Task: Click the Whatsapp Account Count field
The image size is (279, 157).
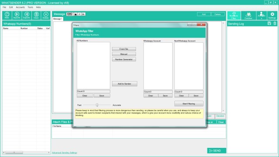Action: point(158,92)
